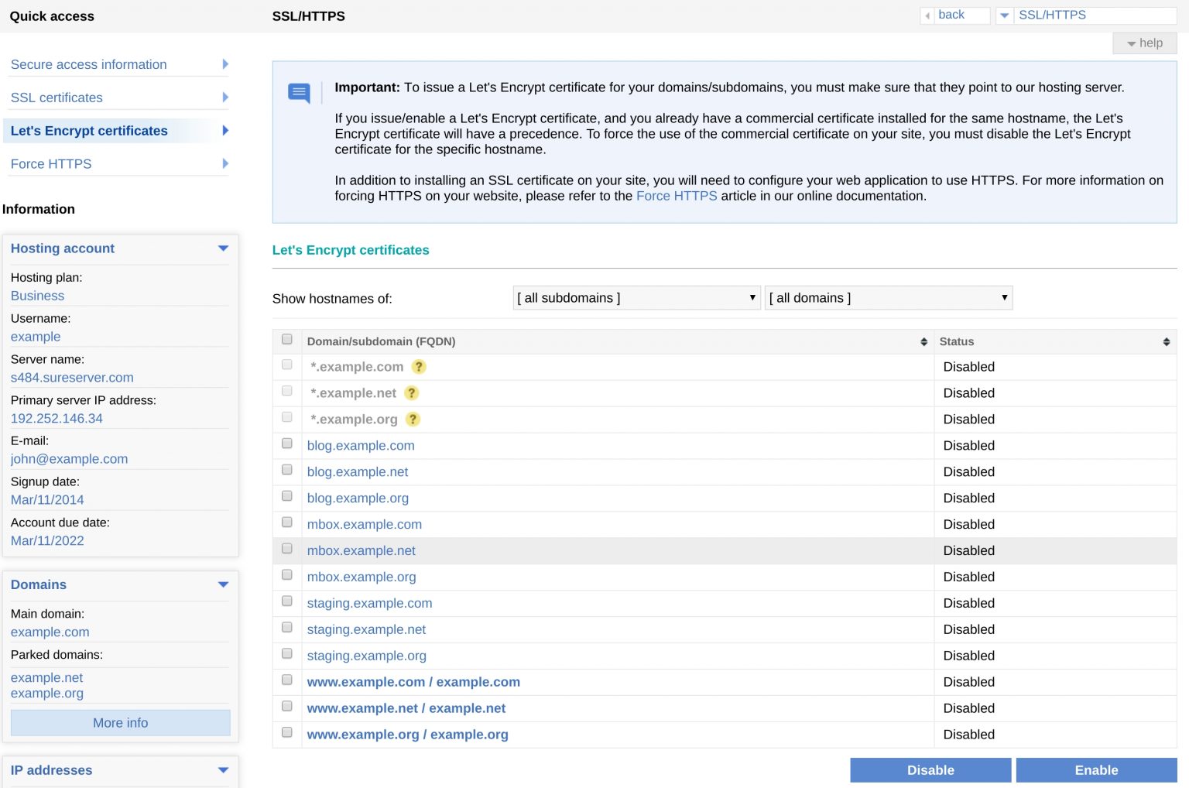Click the help question mark beside *.example.com

point(419,367)
